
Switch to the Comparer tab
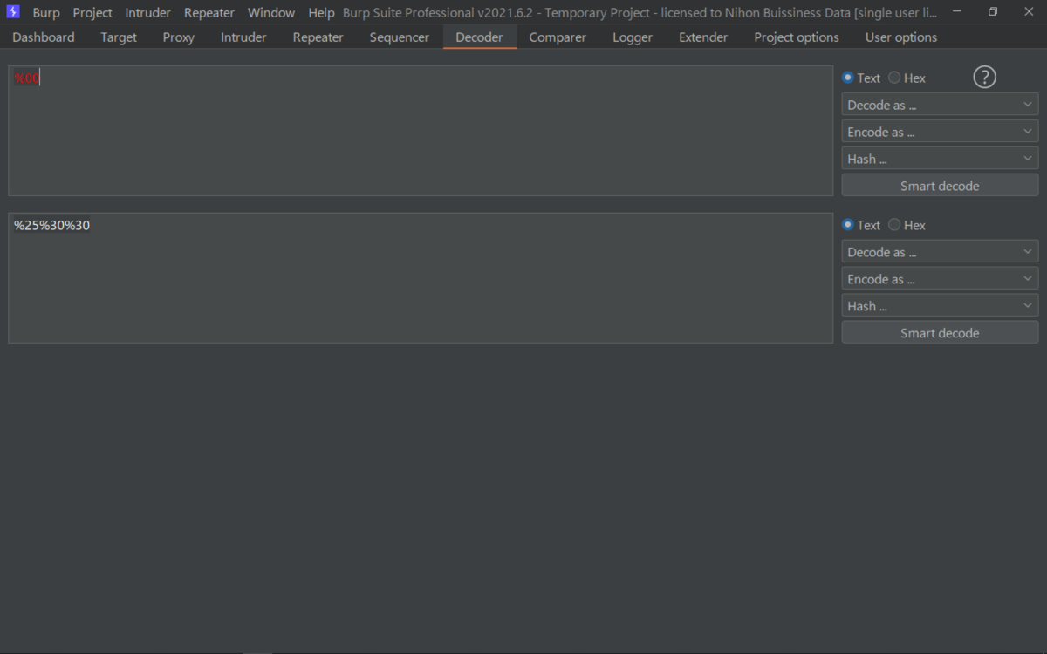click(x=558, y=37)
